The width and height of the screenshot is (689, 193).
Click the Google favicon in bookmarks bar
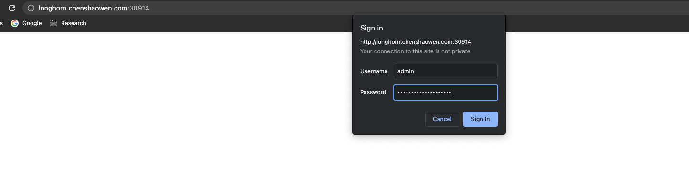tap(15, 23)
